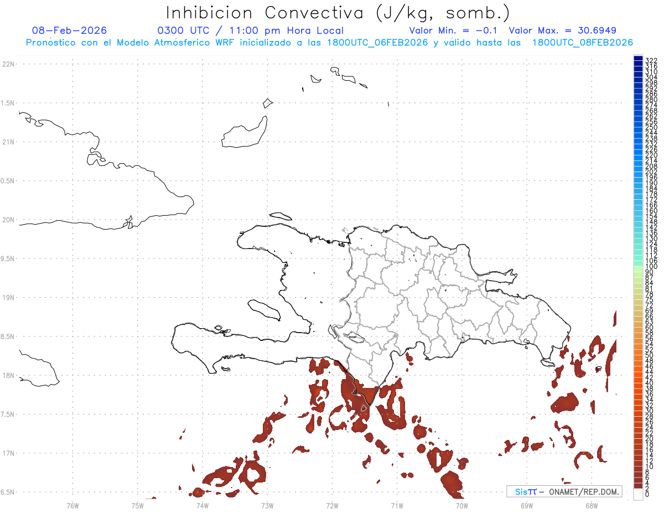This screenshot has width=664, height=513.
Task: Click the '75W' longitude label
Action: coord(137,505)
